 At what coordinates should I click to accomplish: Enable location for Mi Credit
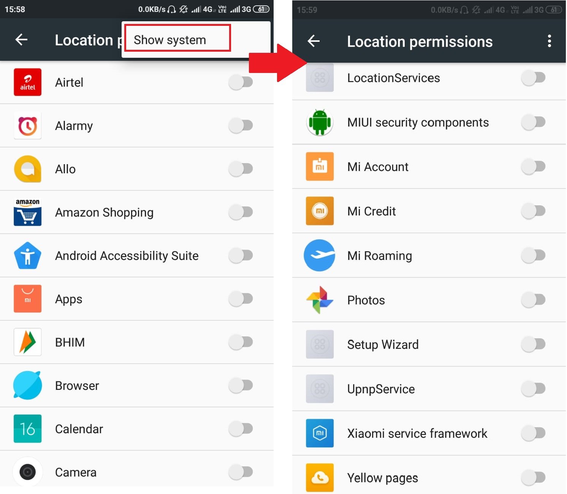pos(533,211)
